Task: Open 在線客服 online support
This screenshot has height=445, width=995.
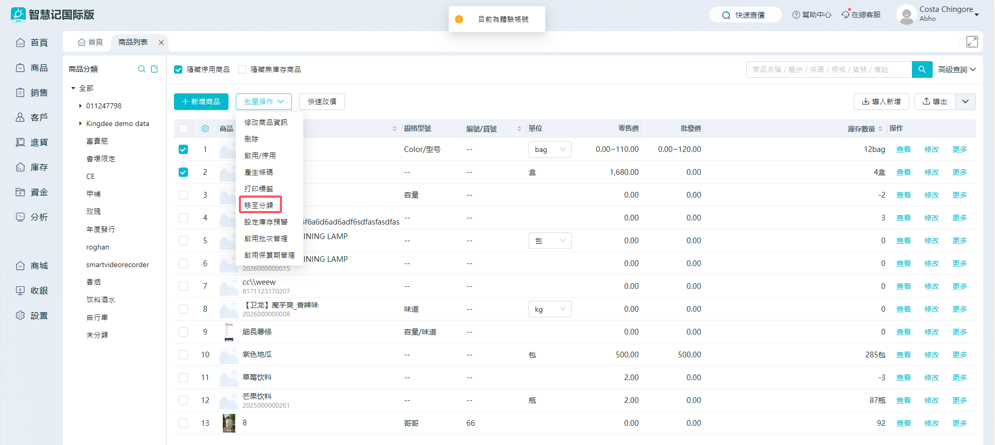Action: [861, 15]
